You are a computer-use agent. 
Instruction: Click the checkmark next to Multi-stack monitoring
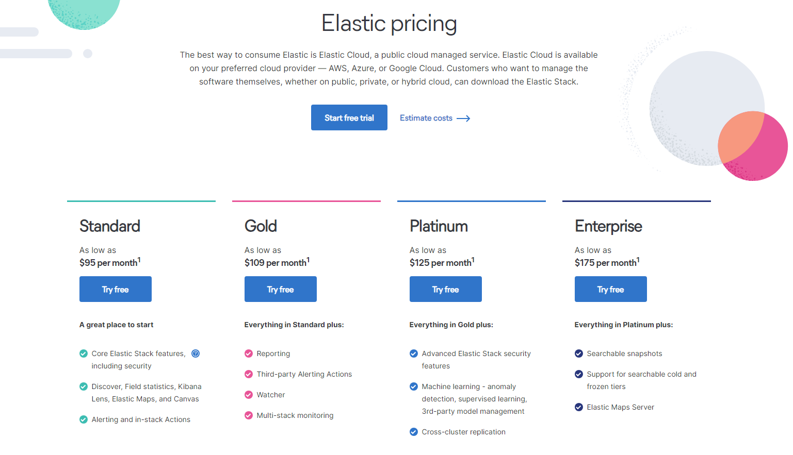(249, 415)
